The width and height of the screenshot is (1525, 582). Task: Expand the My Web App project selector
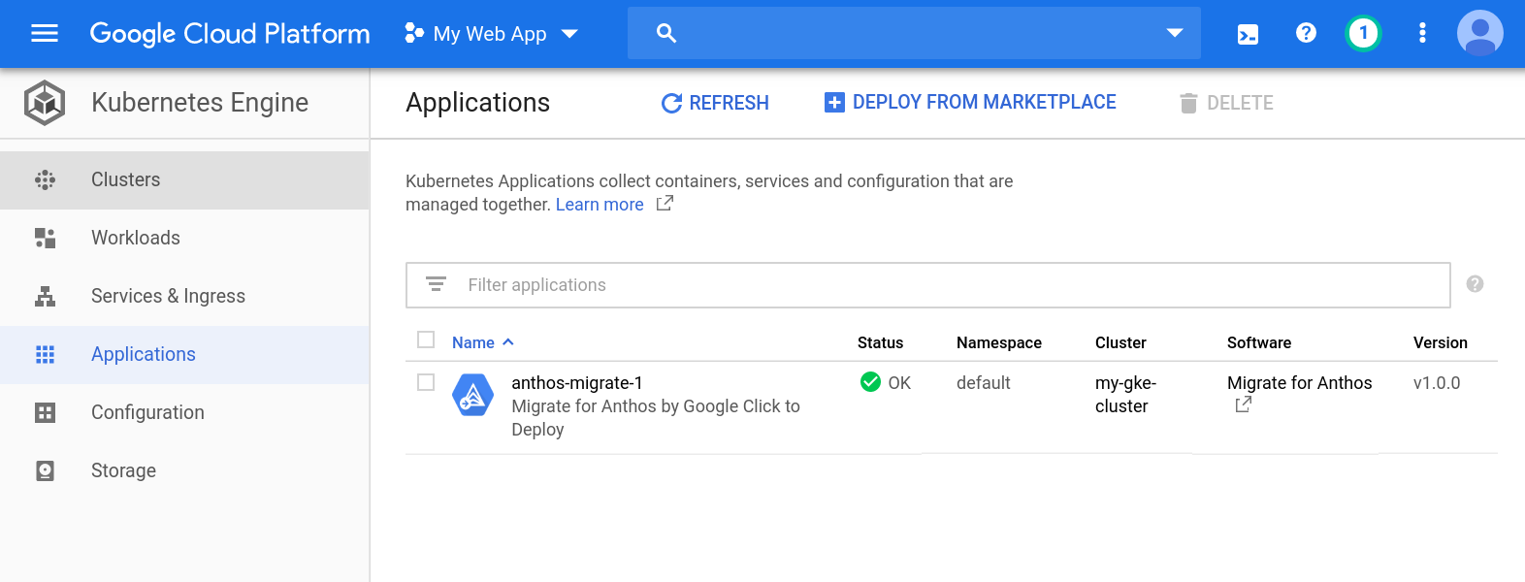tap(491, 34)
